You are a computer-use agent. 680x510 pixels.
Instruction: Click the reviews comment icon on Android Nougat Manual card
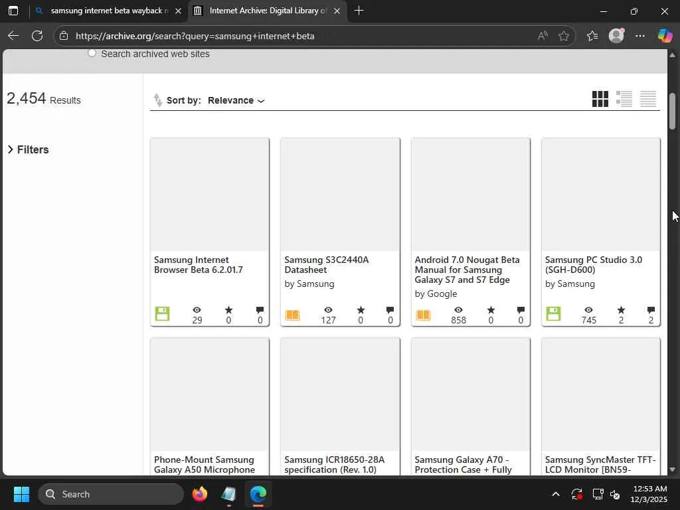pos(521,309)
